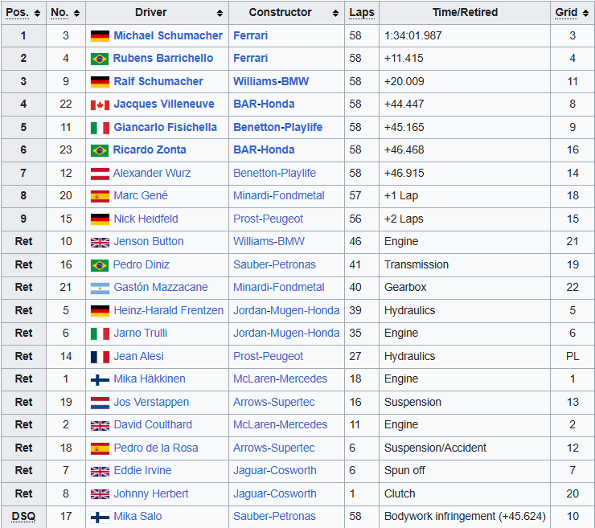Click Italian flag beside Jarno Trulli

pos(101,334)
